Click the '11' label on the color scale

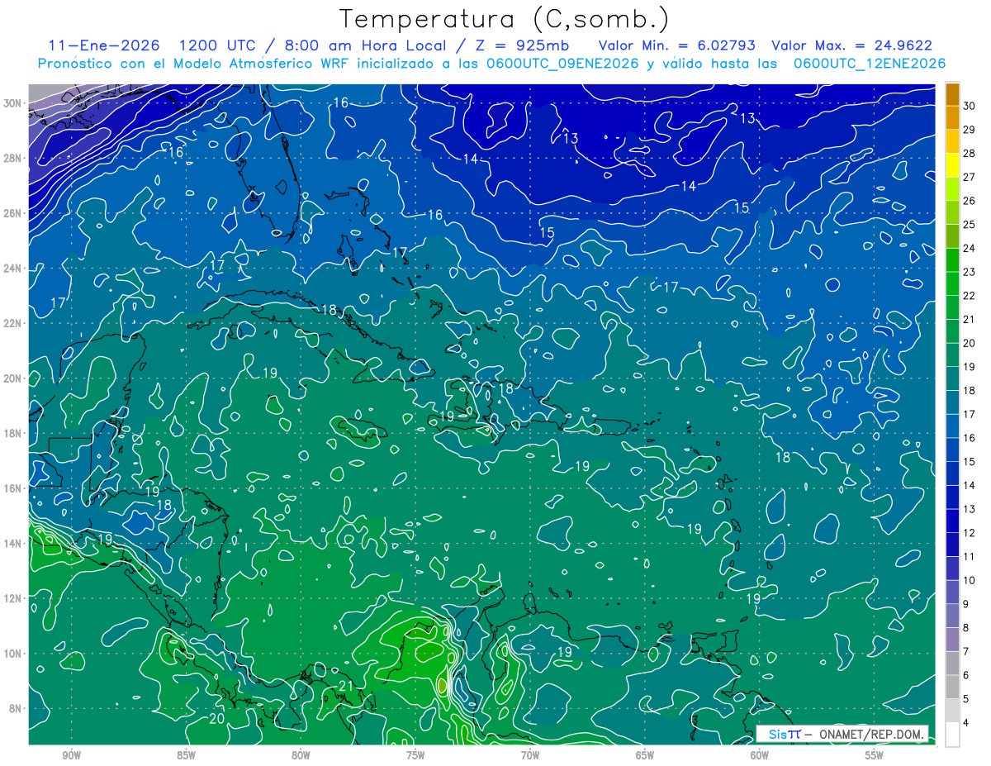pos(970,556)
